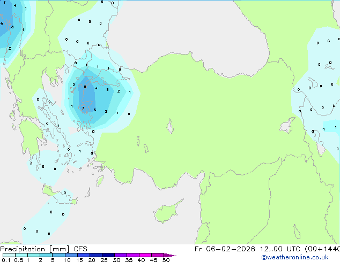The height and width of the screenshot is (262, 340).
Task: Click the 5–10 mm legend swatch
Action: (x=59, y=255)
